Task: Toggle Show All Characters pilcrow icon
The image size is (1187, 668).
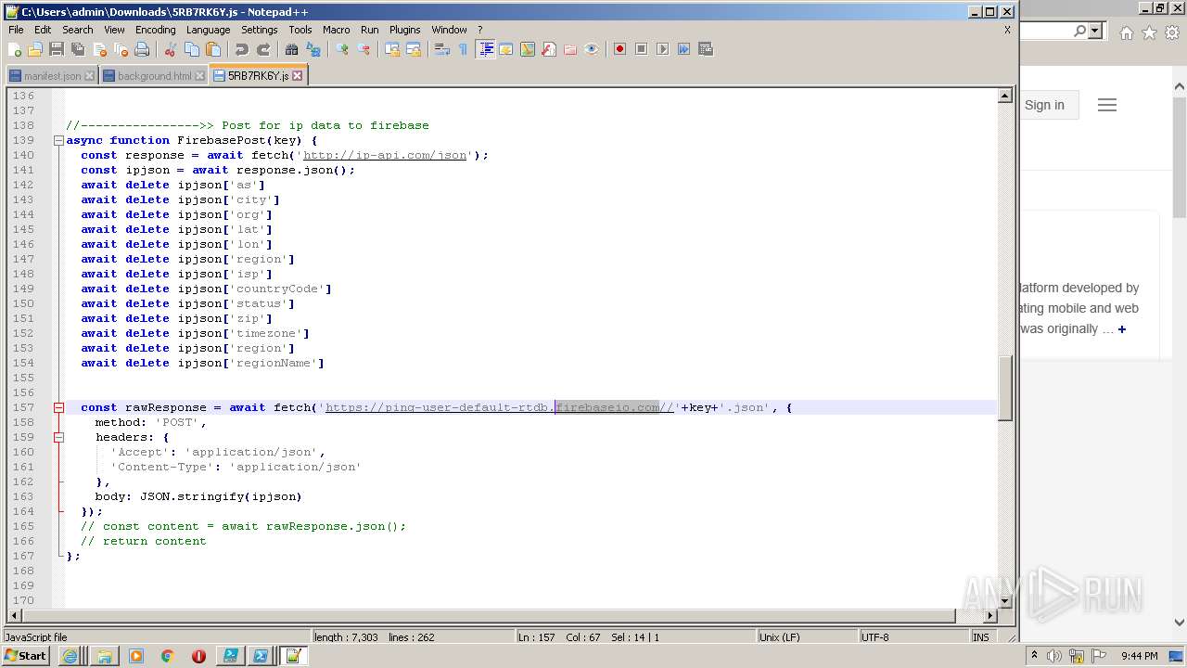Action: [464, 49]
